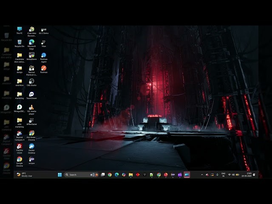Viewport: 272px width, 204px height.
Task: Select the zola marketing folder
Action: [x=20, y=123]
